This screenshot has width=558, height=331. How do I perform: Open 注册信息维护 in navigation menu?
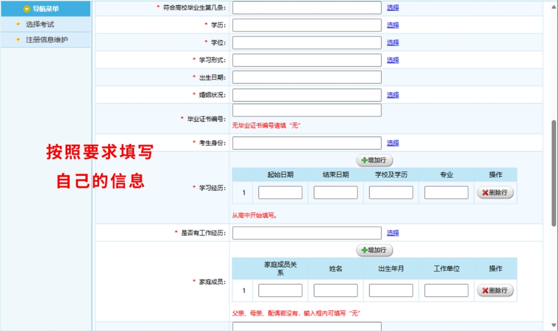46,39
